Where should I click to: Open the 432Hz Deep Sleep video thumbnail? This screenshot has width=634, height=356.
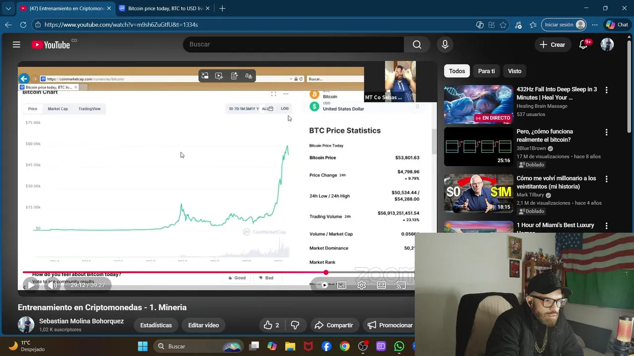tap(478, 104)
